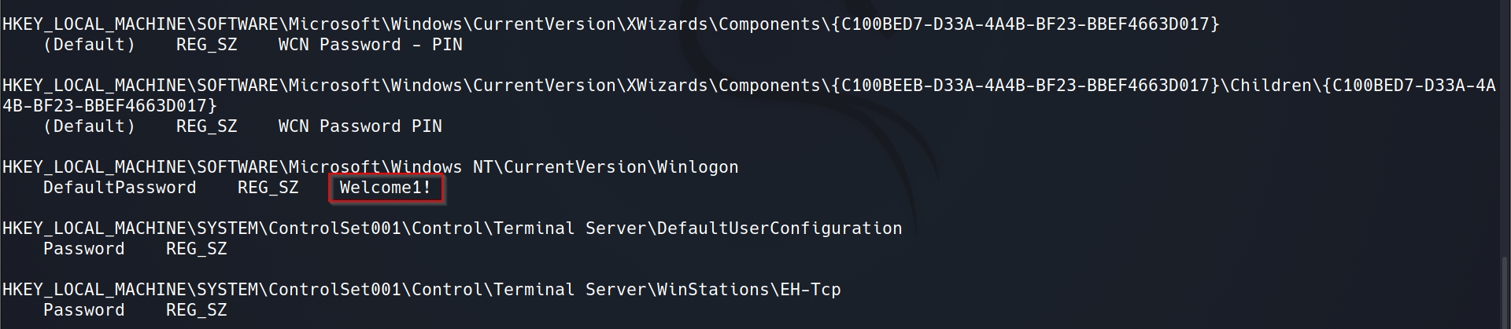
Task: Click the DefaultPassword value name
Action: 120,188
